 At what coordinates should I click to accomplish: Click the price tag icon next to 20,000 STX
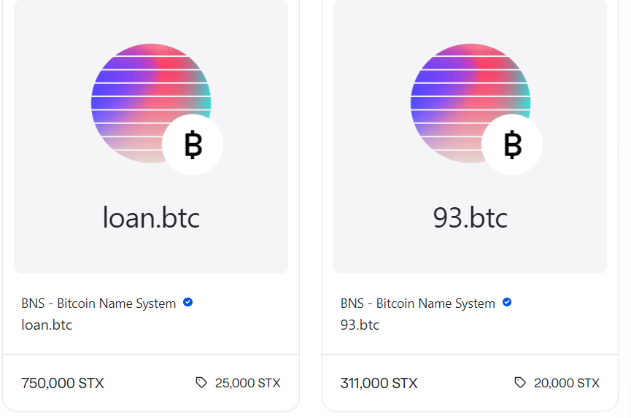click(x=520, y=382)
